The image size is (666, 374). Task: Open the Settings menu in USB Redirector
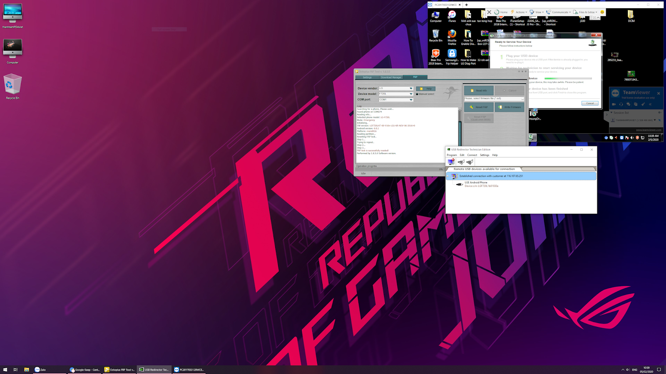(485, 155)
